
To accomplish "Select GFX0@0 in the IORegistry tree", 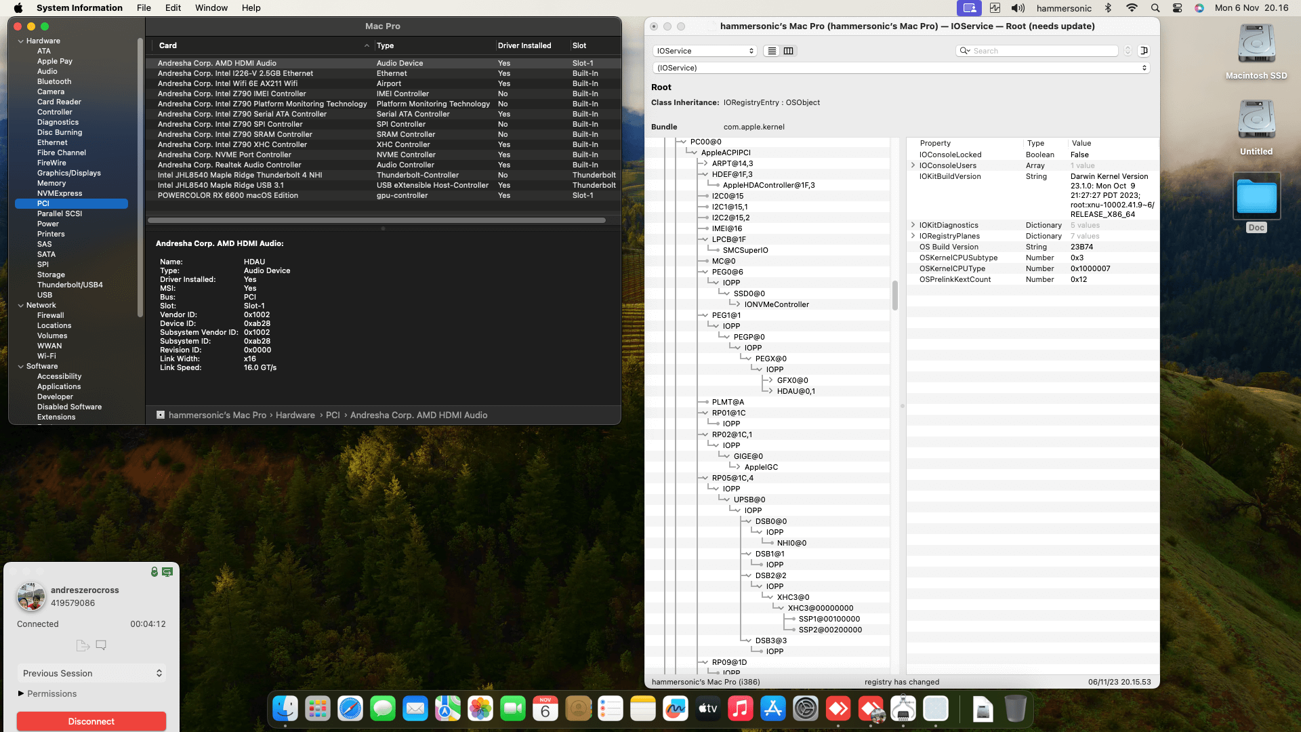I will (792, 380).
